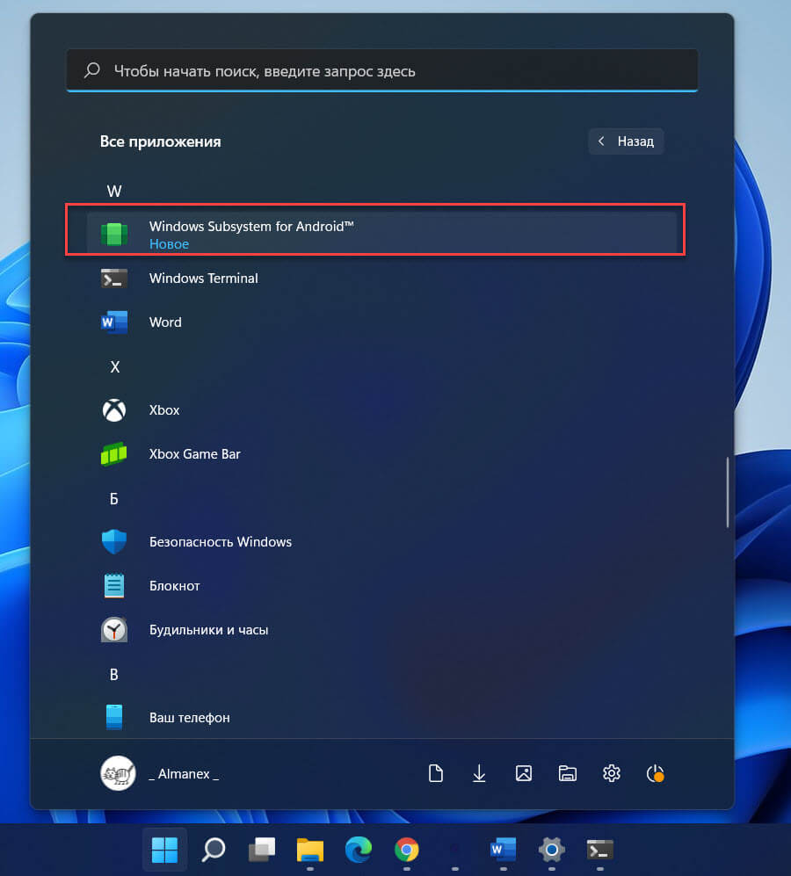The height and width of the screenshot is (876, 791).
Task: Click the Назад back button
Action: point(626,141)
